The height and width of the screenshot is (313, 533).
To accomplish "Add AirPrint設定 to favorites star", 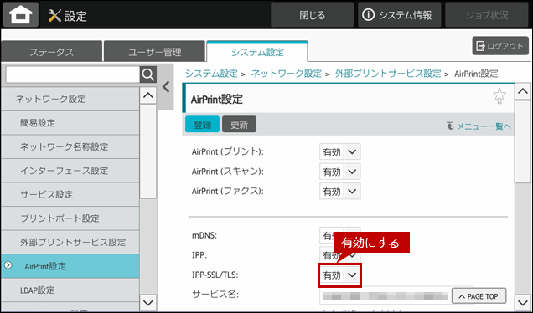I will point(499,96).
